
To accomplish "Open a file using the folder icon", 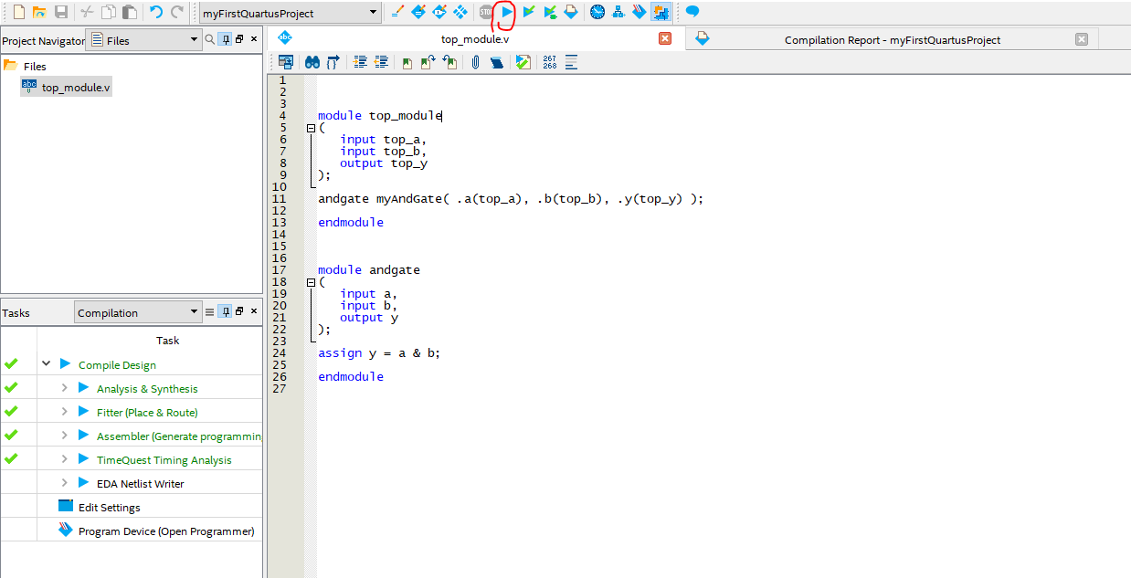I will [39, 12].
